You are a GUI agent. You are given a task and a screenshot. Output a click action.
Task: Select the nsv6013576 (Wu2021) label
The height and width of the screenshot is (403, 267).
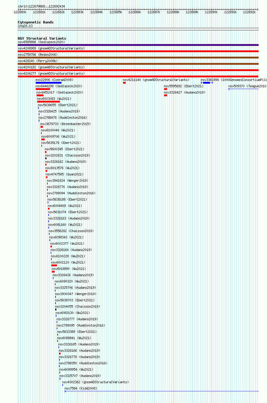[x=62, y=168]
